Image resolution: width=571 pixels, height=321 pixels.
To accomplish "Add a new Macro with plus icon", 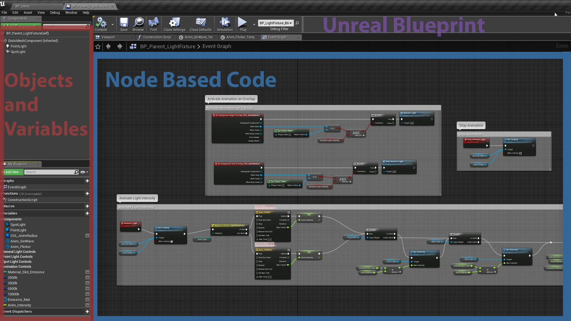I will coord(87,206).
